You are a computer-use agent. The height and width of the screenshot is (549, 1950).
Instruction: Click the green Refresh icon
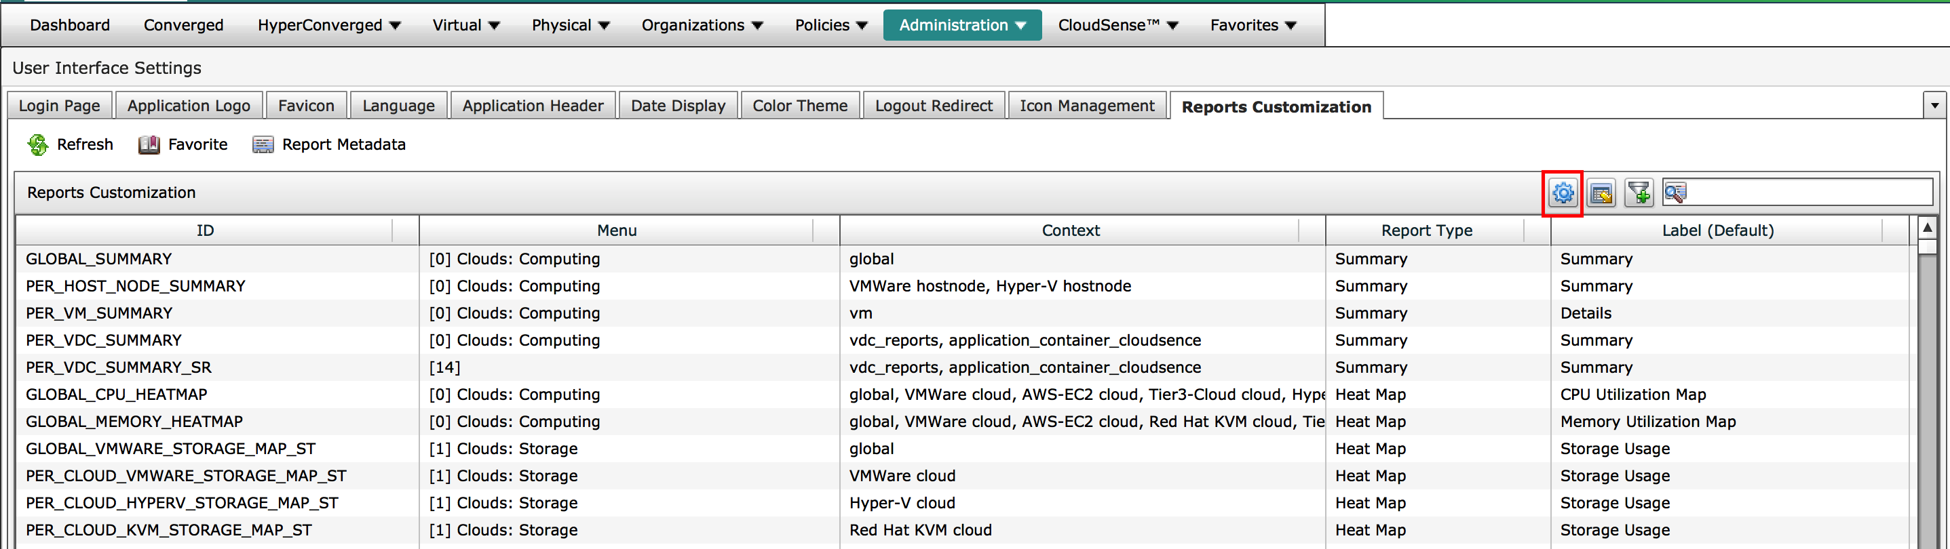click(x=38, y=144)
